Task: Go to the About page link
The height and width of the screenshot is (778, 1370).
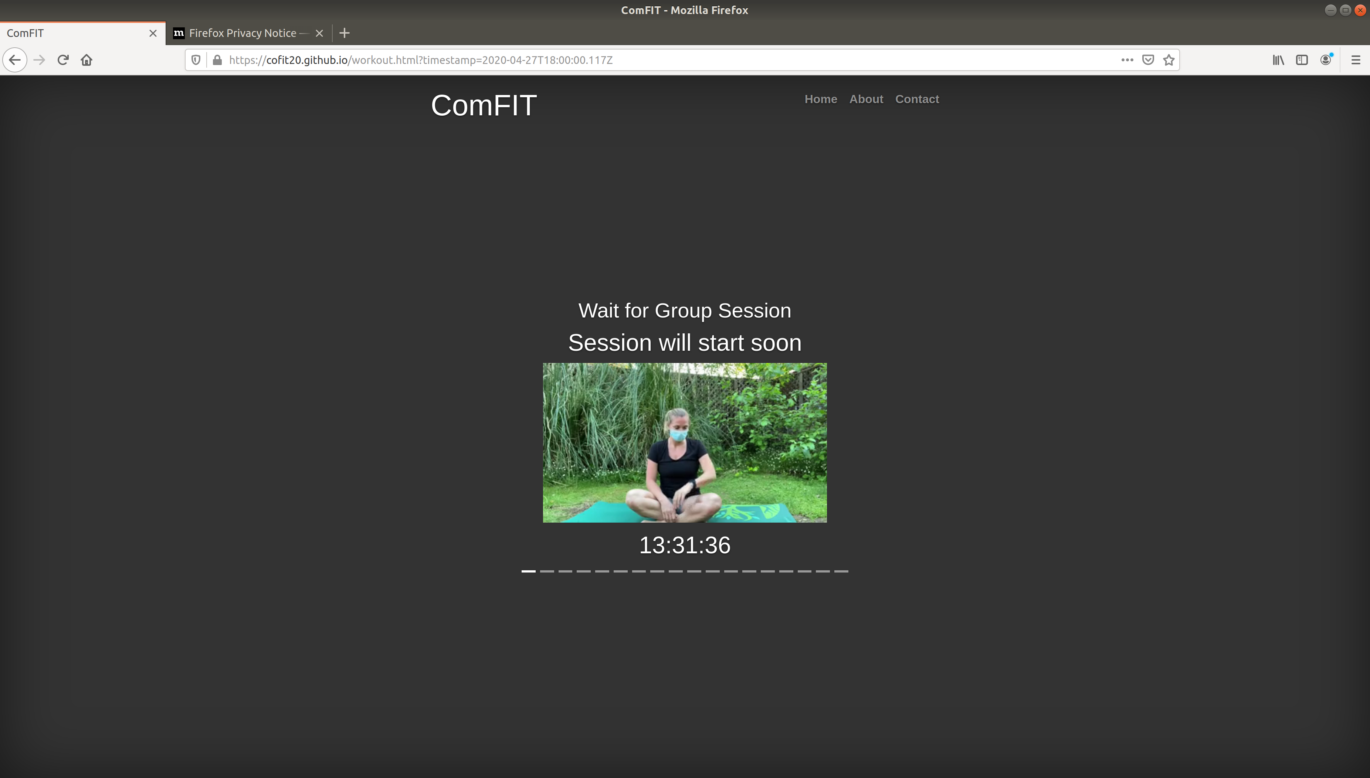Action: (866, 99)
